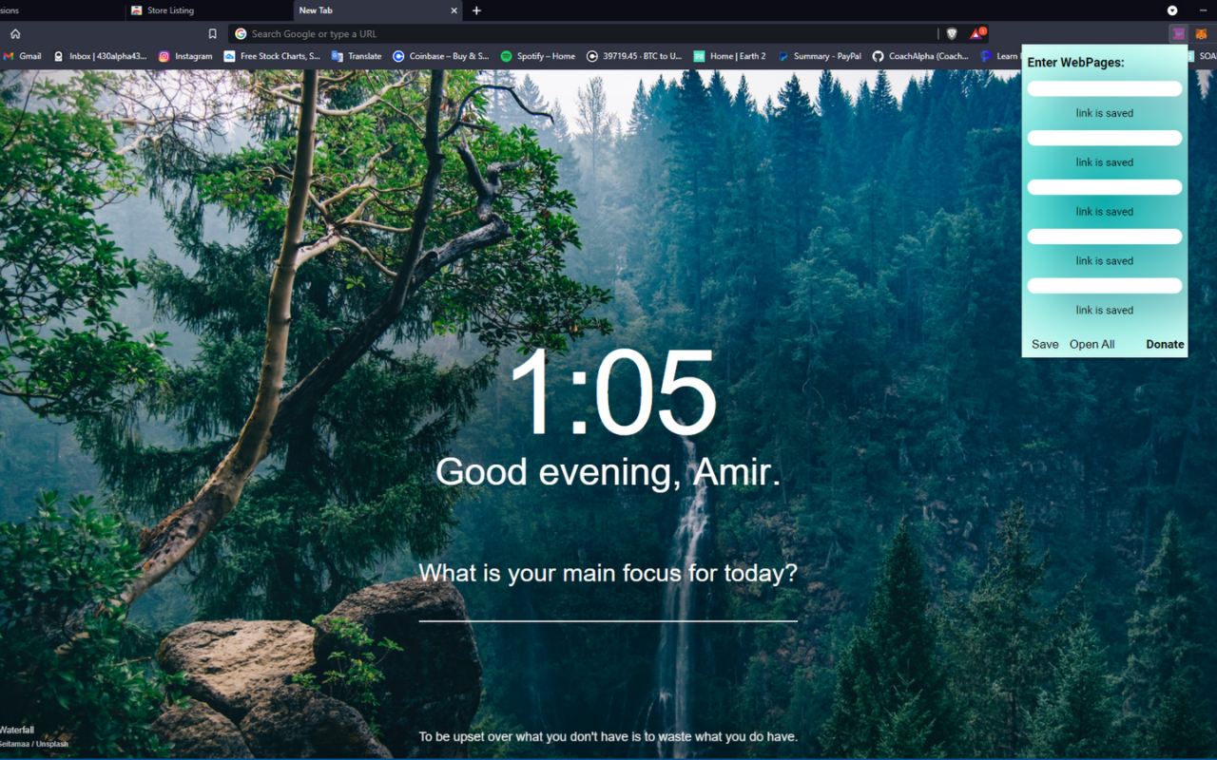Image resolution: width=1217 pixels, height=760 pixels.
Task: Open the round dropdown arrow in title bar
Action: point(1172,10)
